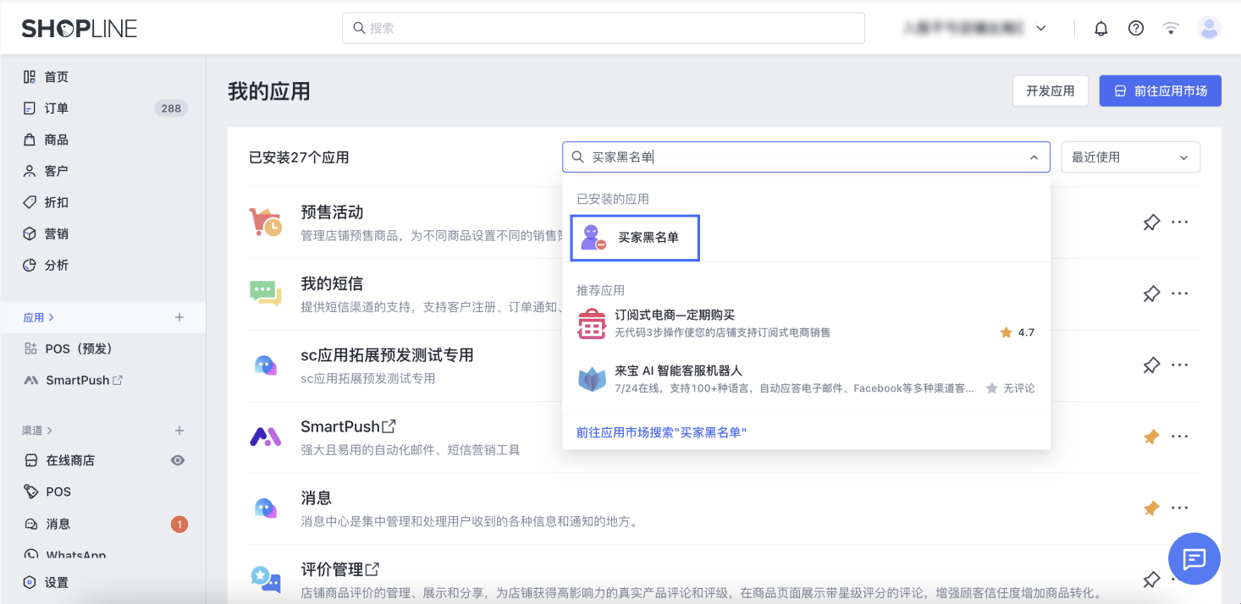Open the notifications bell icon
Viewport: 1241px width, 604px height.
pyautogui.click(x=1100, y=28)
